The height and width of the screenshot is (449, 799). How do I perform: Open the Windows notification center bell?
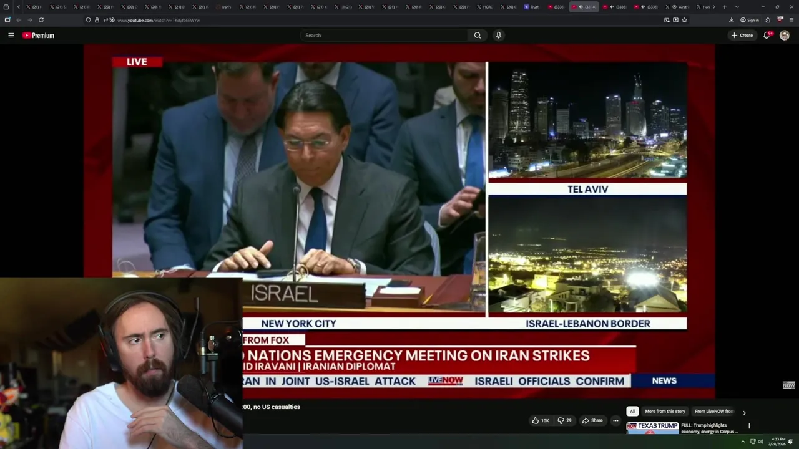[790, 442]
